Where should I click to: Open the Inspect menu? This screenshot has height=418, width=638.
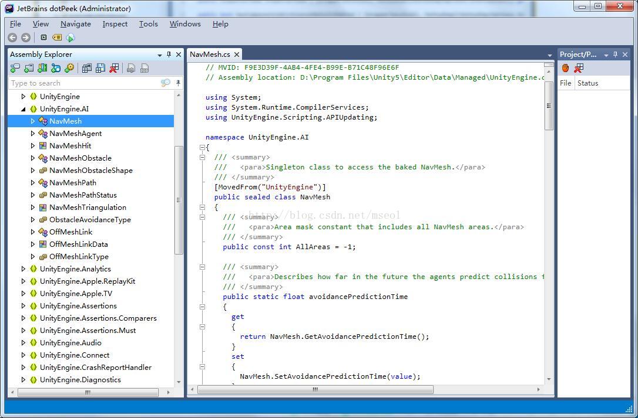(x=115, y=24)
